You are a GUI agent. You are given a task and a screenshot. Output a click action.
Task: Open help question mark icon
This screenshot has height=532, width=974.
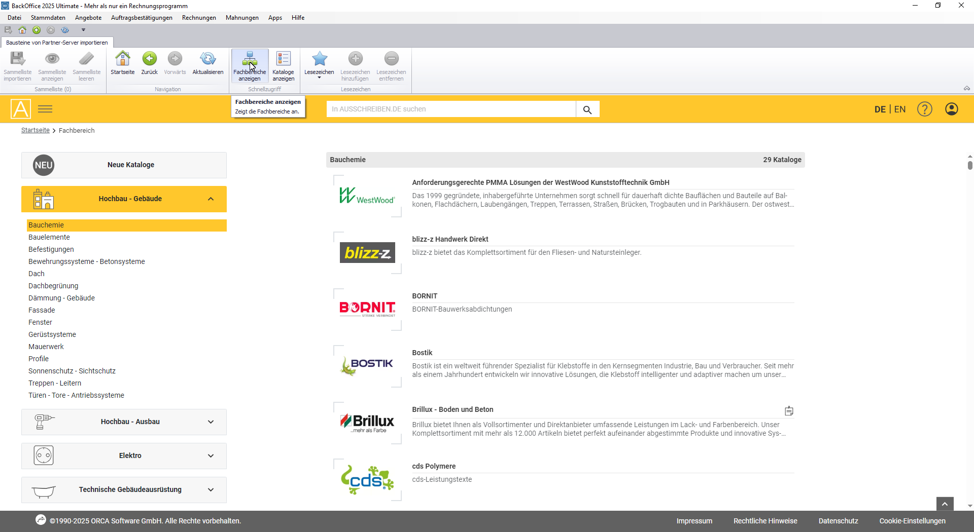coord(925,109)
